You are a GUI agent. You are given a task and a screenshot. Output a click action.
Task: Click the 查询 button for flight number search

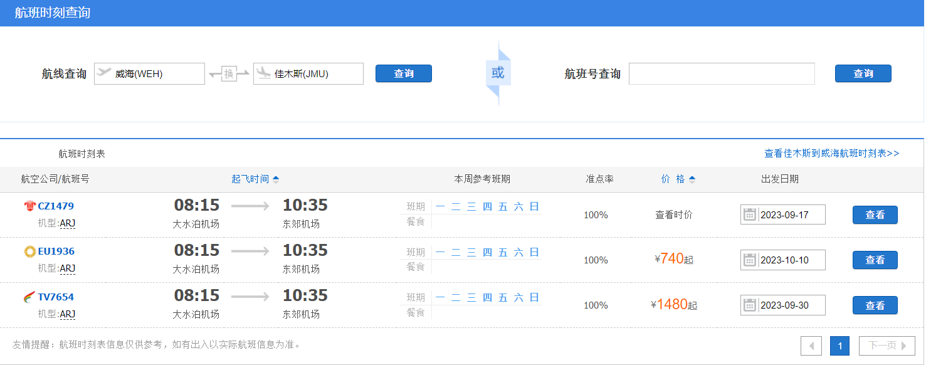[x=863, y=73]
